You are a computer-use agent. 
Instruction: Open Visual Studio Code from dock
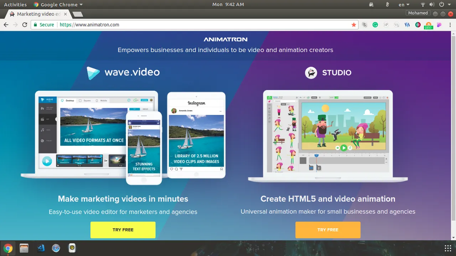(40, 248)
